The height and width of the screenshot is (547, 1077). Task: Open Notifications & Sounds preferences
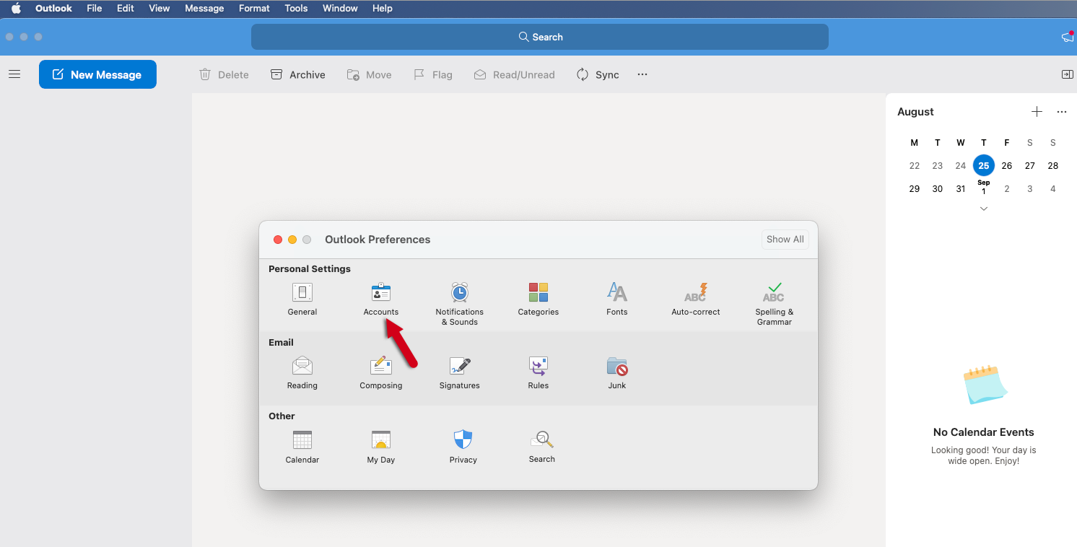point(460,304)
